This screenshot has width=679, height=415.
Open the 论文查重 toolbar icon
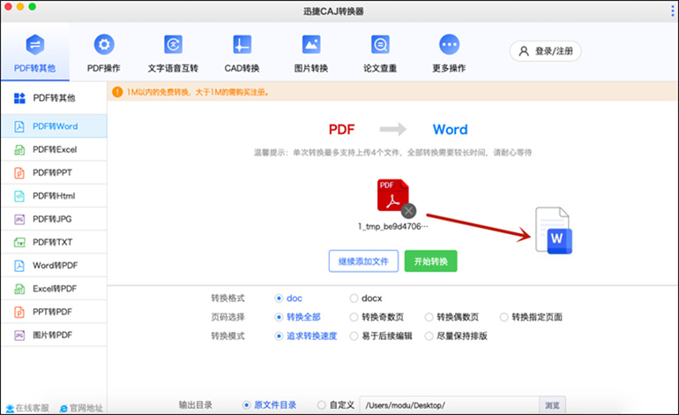(x=380, y=44)
